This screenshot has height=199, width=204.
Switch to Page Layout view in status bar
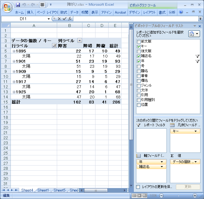(x=140, y=196)
